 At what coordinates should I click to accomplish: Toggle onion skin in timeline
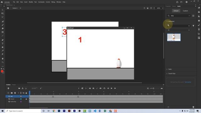(x=90, y=88)
